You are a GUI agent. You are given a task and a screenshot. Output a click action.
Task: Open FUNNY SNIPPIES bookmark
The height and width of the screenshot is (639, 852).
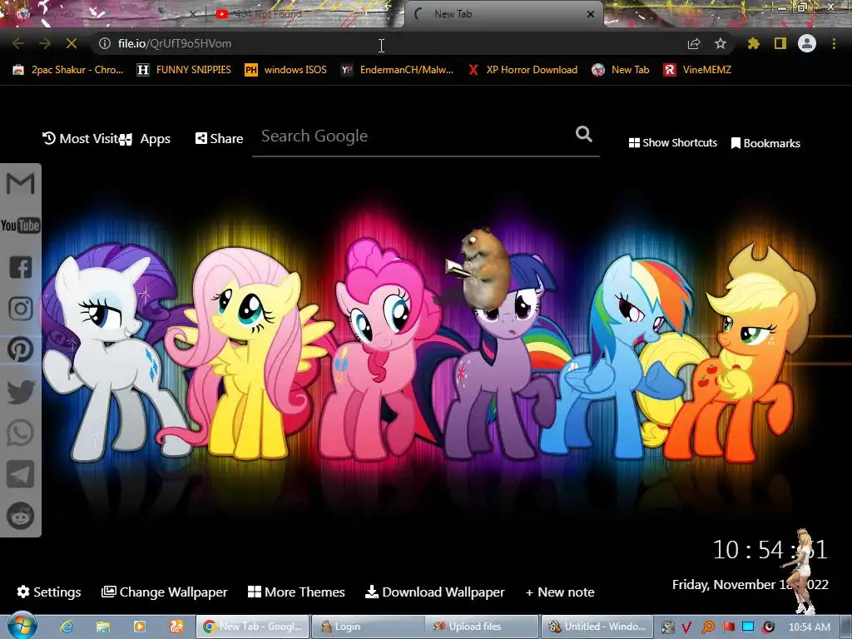click(184, 70)
